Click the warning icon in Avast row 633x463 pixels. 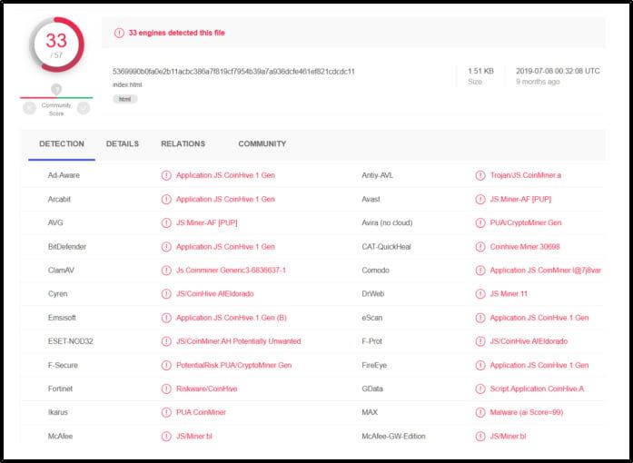click(480, 199)
